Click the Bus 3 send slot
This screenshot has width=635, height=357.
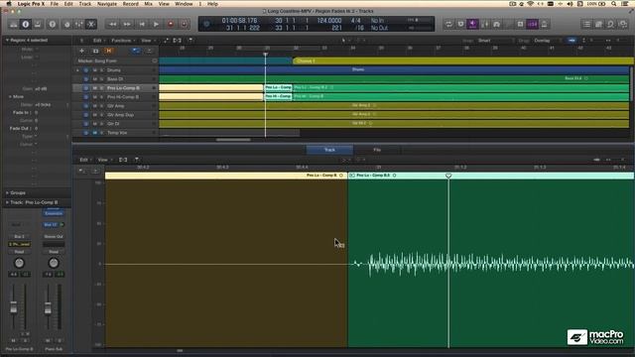(19, 237)
